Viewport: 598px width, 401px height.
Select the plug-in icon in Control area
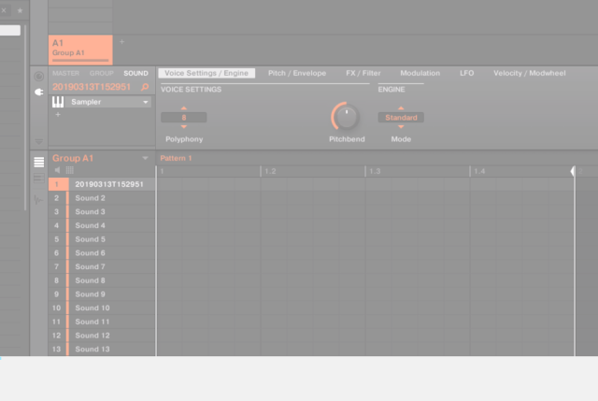[x=39, y=92]
